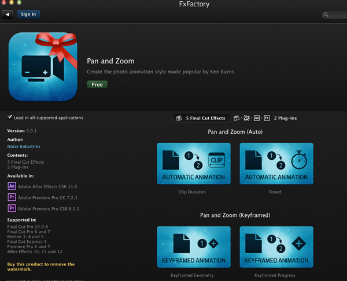
Task: Select the 5 Final Cut Effects tab
Action: 201,118
